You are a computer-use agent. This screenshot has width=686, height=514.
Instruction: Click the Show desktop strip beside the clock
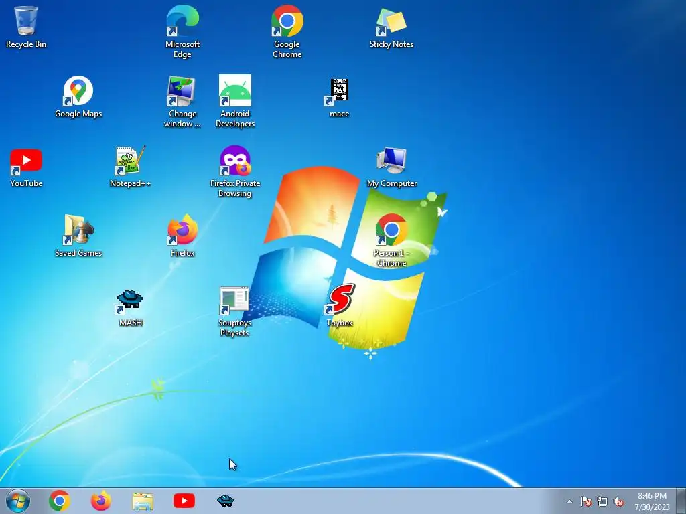tap(681, 501)
